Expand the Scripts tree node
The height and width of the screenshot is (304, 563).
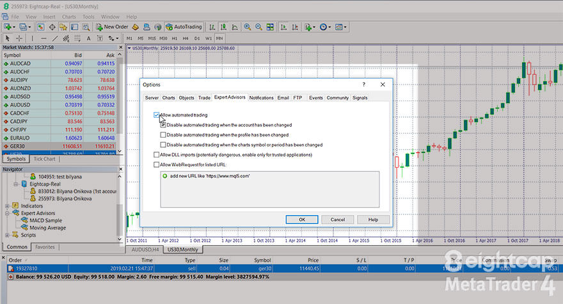7,235
